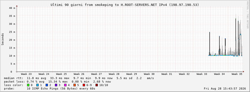Click the Week 29 axis label
This screenshot has width=250, height=92.
(x=132, y=74)
